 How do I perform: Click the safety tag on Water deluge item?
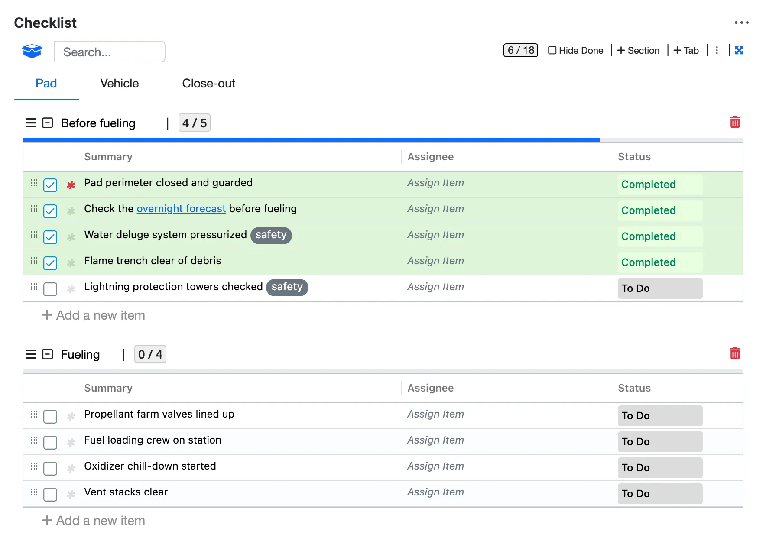(271, 235)
